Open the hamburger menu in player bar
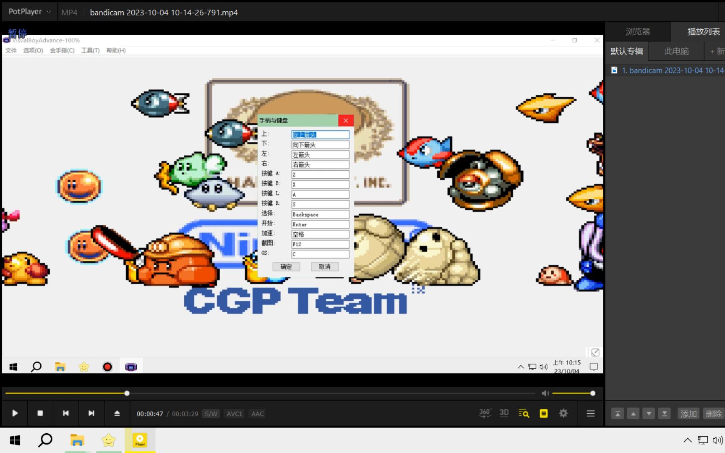The image size is (725, 453). [591, 414]
